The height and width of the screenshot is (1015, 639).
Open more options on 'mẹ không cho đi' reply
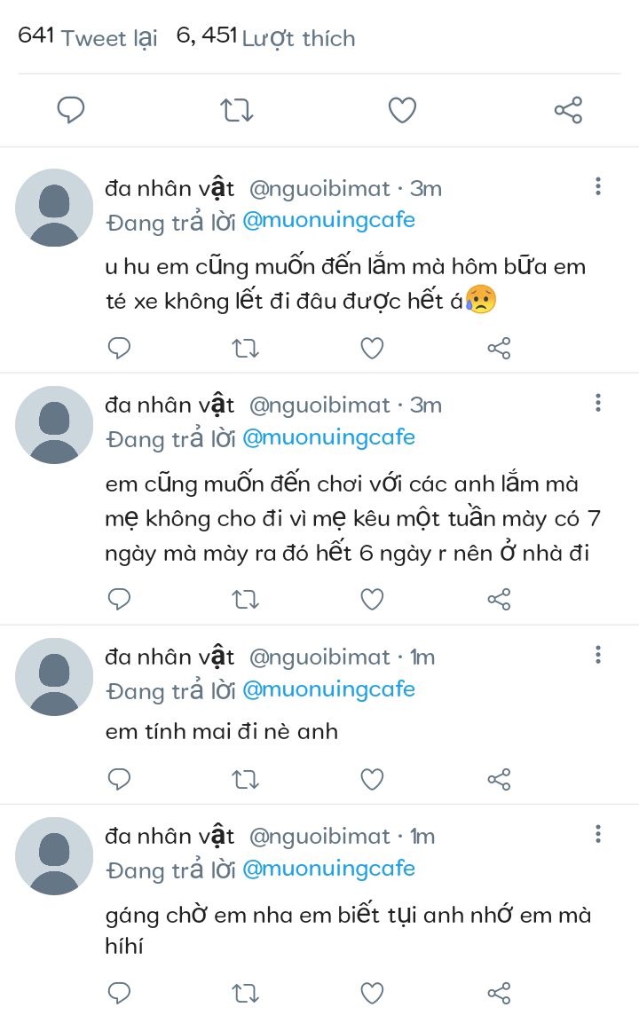[598, 403]
